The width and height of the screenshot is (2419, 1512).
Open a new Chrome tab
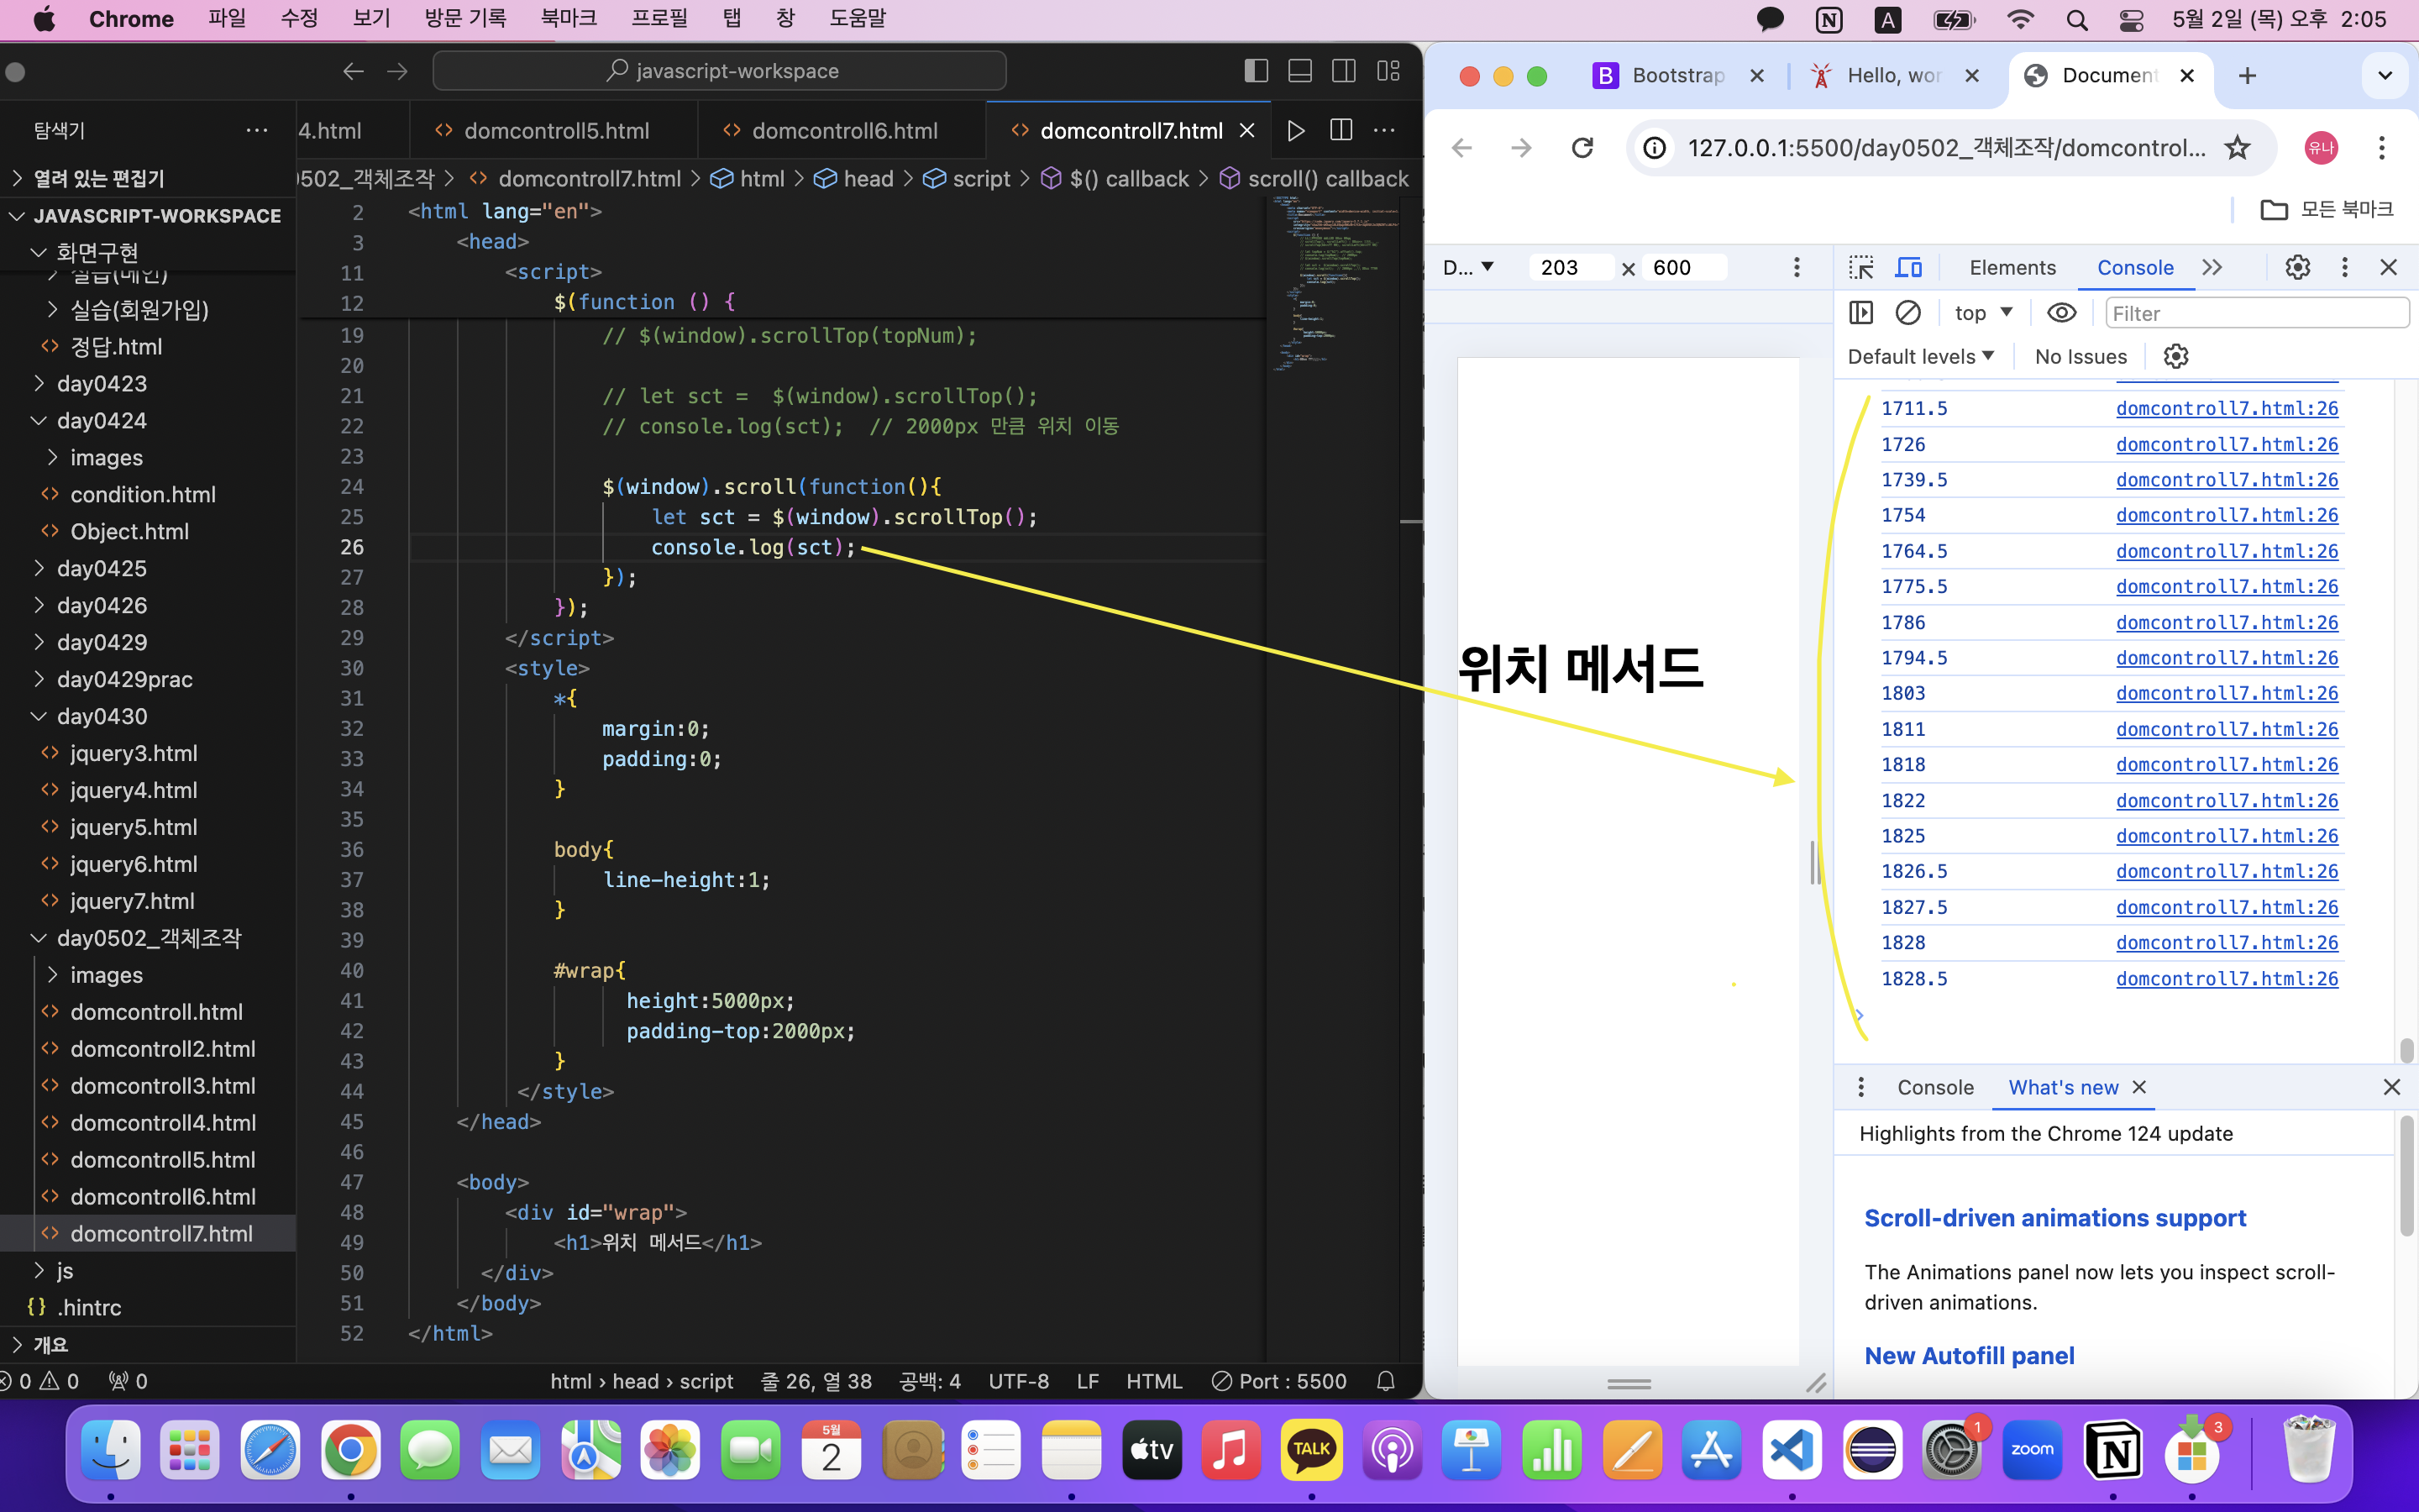pyautogui.click(x=2247, y=76)
